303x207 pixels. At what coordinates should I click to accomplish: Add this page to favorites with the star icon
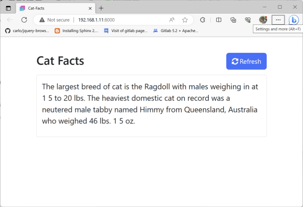(185, 20)
